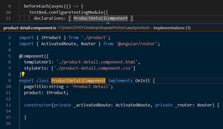Click line number 13 in peek editor
This screenshot has height=129, width=223.
pos(8,105)
